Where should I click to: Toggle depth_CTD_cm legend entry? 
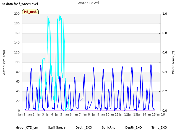coord(24,127)
